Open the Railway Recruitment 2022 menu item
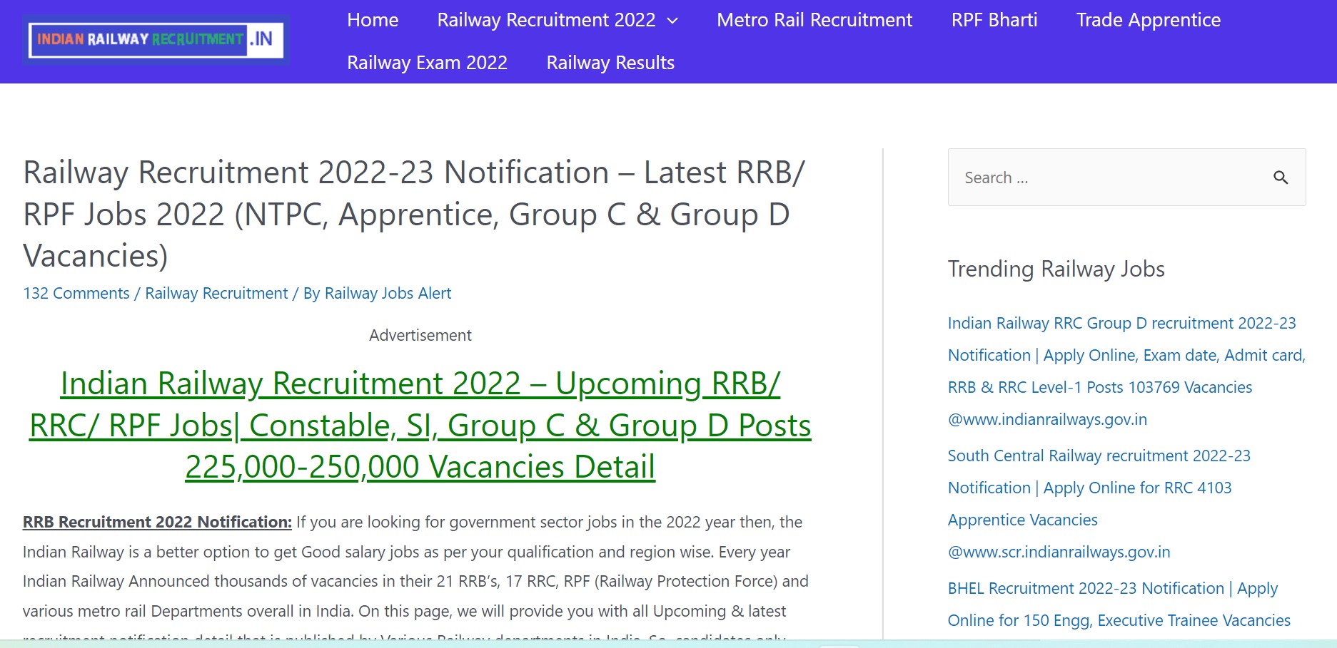The image size is (1337, 648). (x=546, y=20)
